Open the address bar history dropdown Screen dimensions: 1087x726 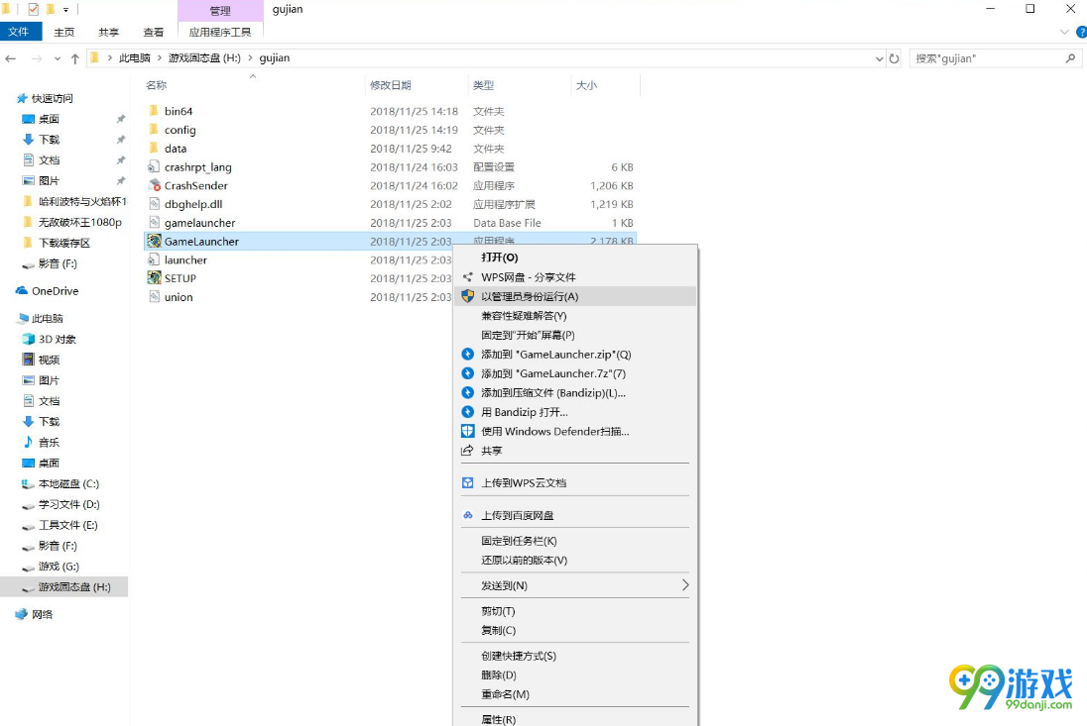(x=879, y=58)
